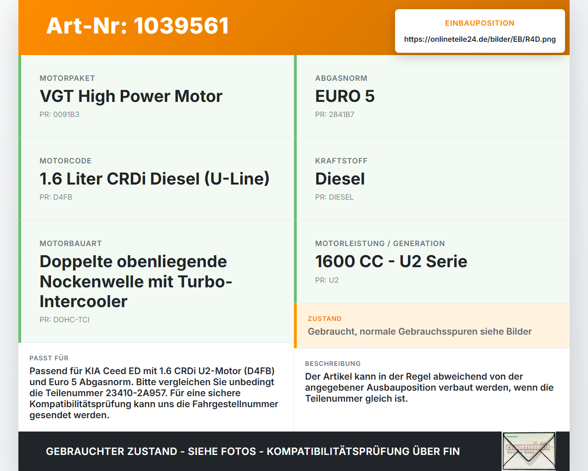Click the ZUSTAND label
Image resolution: width=588 pixels, height=471 pixels.
coord(324,319)
